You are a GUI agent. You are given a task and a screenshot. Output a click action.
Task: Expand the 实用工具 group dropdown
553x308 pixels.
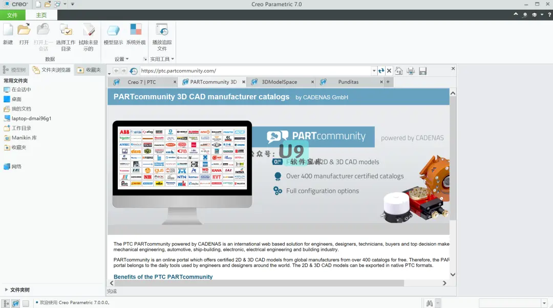tap(162, 59)
